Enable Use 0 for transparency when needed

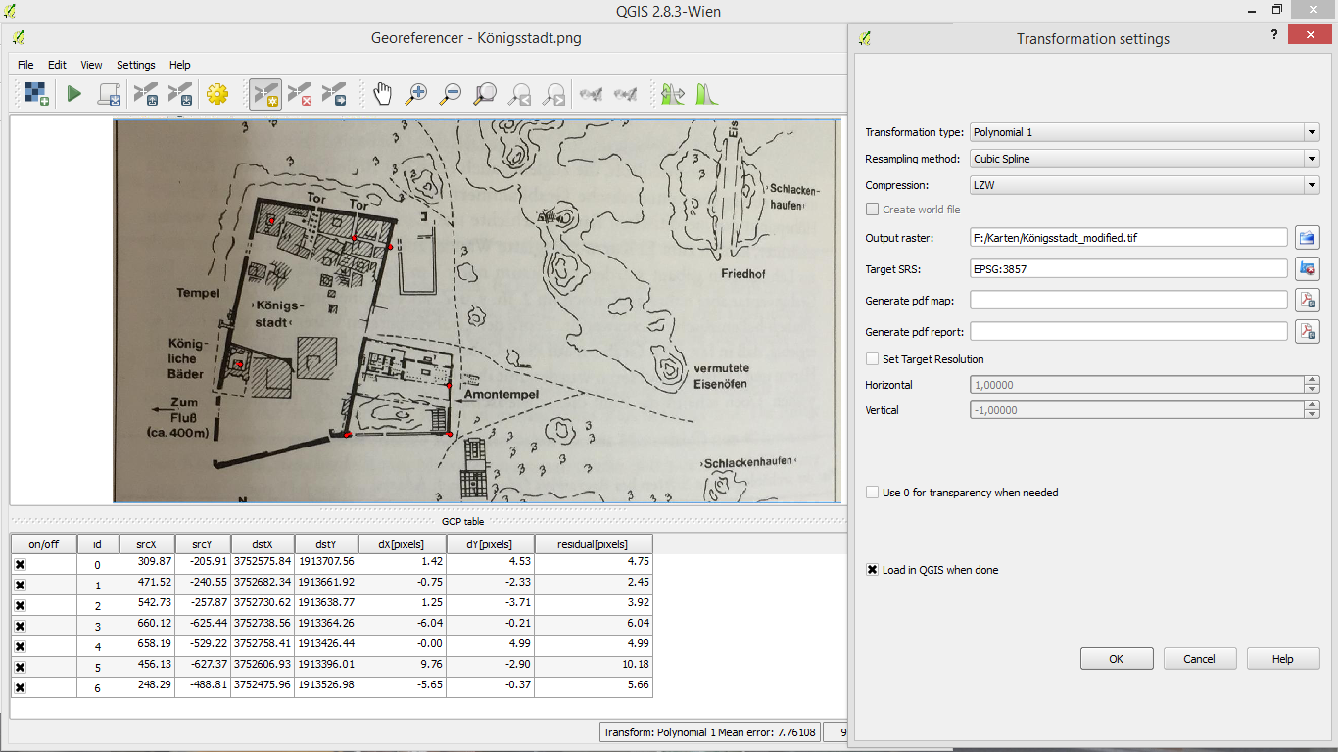pos(872,493)
